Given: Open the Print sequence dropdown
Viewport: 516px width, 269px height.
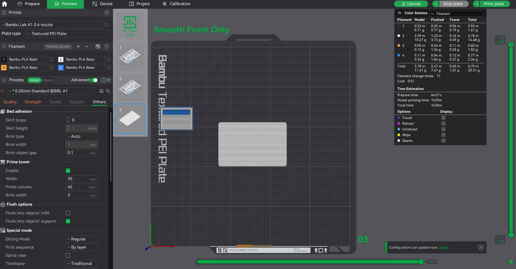Looking at the screenshot, I should [x=82, y=247].
